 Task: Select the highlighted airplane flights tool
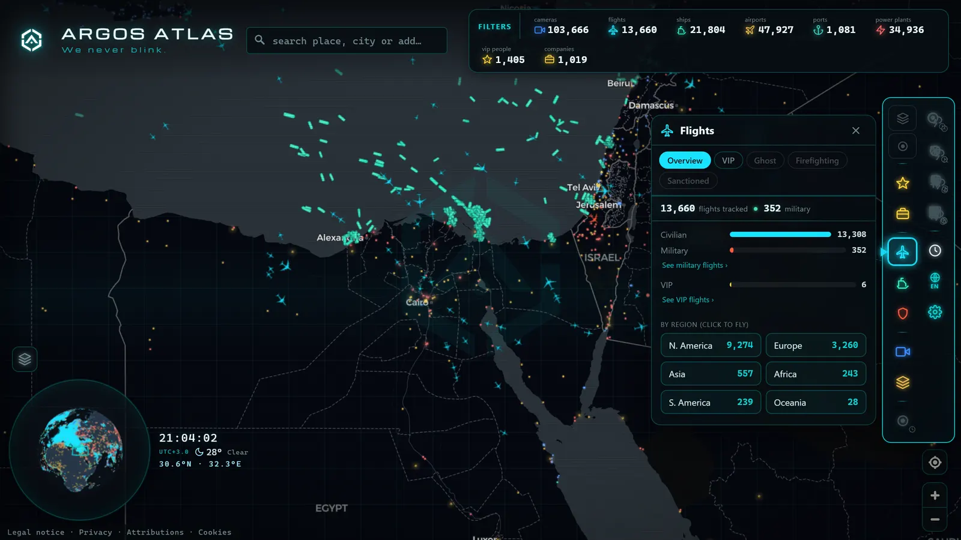(x=902, y=251)
